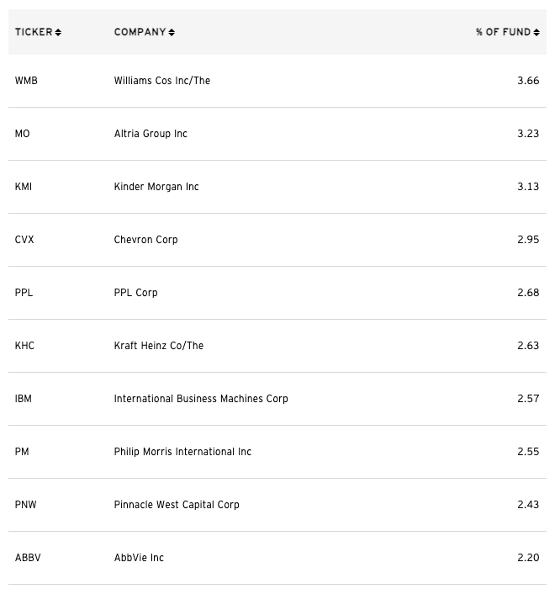Screen dimensions: 560x594
Task: Click the COMPANY column sort arrows icon
Action: [x=172, y=33]
